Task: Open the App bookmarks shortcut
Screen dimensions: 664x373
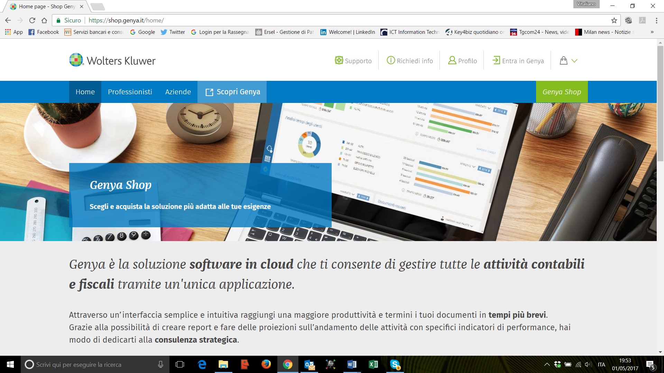Action: (x=14, y=32)
